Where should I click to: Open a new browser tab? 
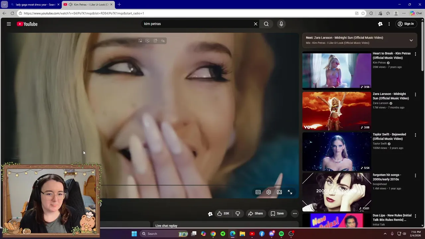coord(119,5)
